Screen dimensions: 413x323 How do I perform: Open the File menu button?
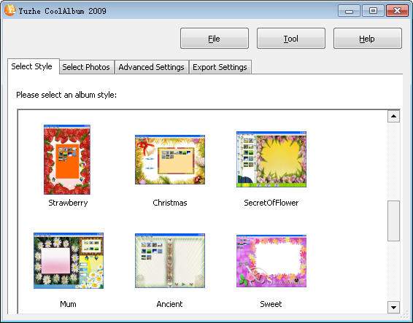[x=215, y=39]
